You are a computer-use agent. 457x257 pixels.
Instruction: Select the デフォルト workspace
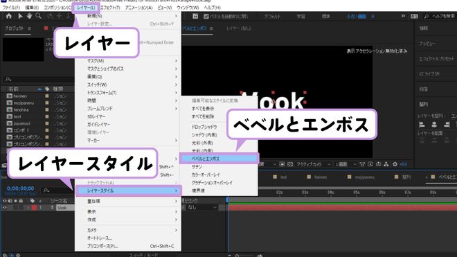pyautogui.click(x=272, y=17)
